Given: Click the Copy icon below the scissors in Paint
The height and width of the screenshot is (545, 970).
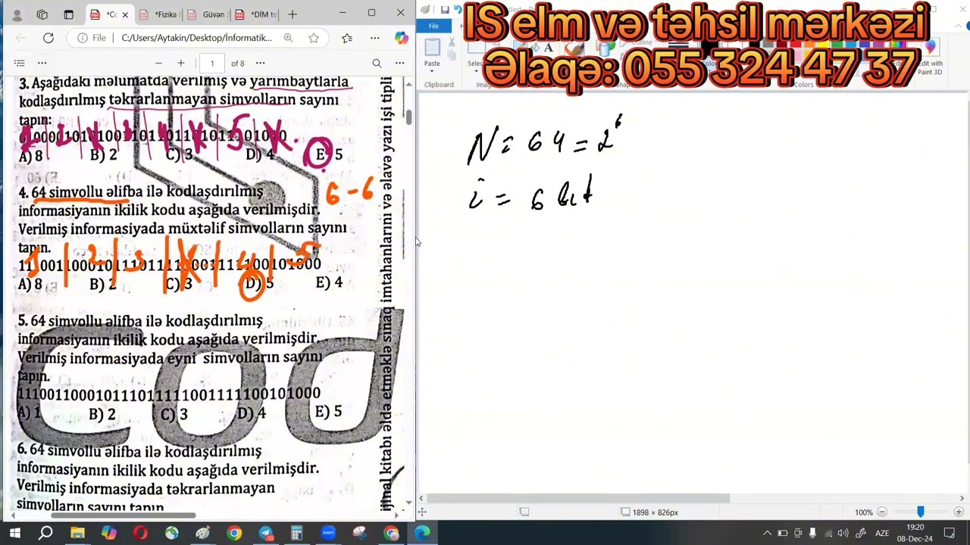Looking at the screenshot, I should click(452, 54).
